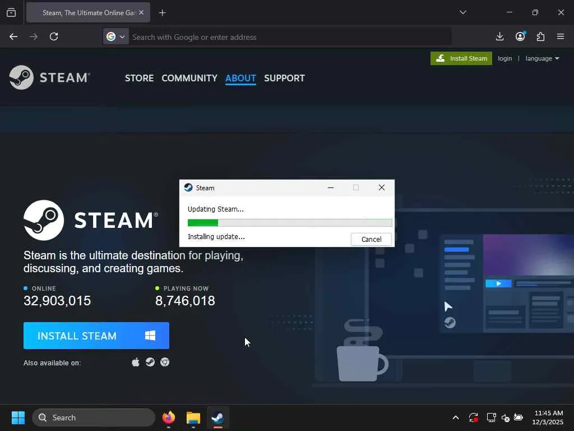574x431 pixels.
Task: Click the muted volume tray icon
Action: [505, 418]
